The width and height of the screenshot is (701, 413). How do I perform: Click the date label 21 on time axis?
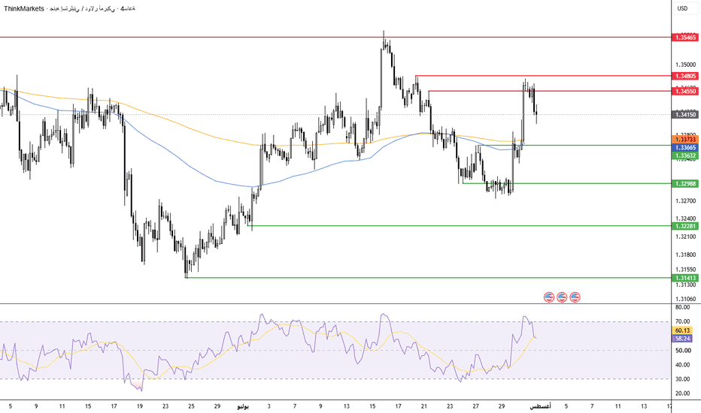423,407
